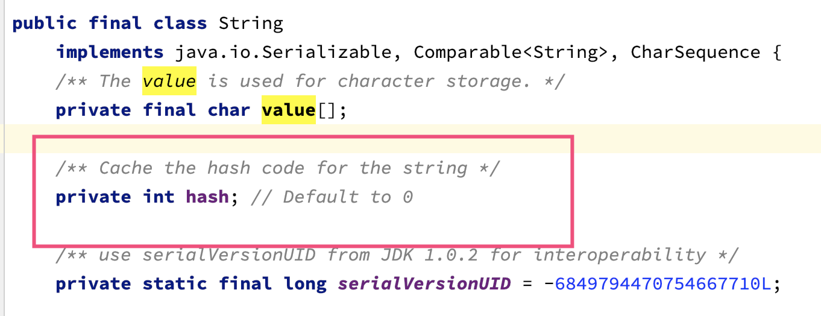Click the 'long' type keyword
Viewport: 821px width, 316px height.
(x=305, y=284)
